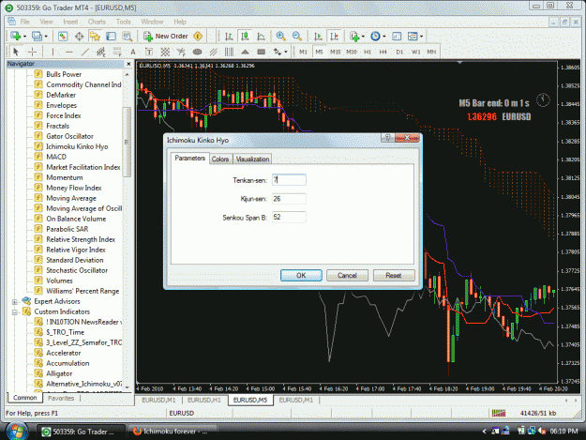Image resolution: width=586 pixels, height=440 pixels.
Task: Toggle the Data Window crosshair icon
Action: [79, 37]
